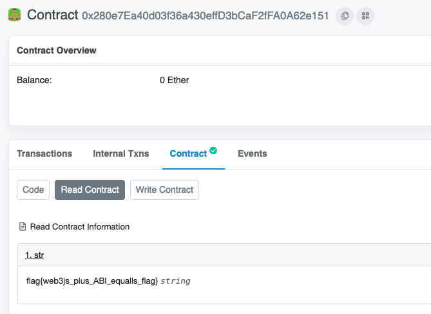Click the 0 Ether balance value

pyautogui.click(x=175, y=81)
